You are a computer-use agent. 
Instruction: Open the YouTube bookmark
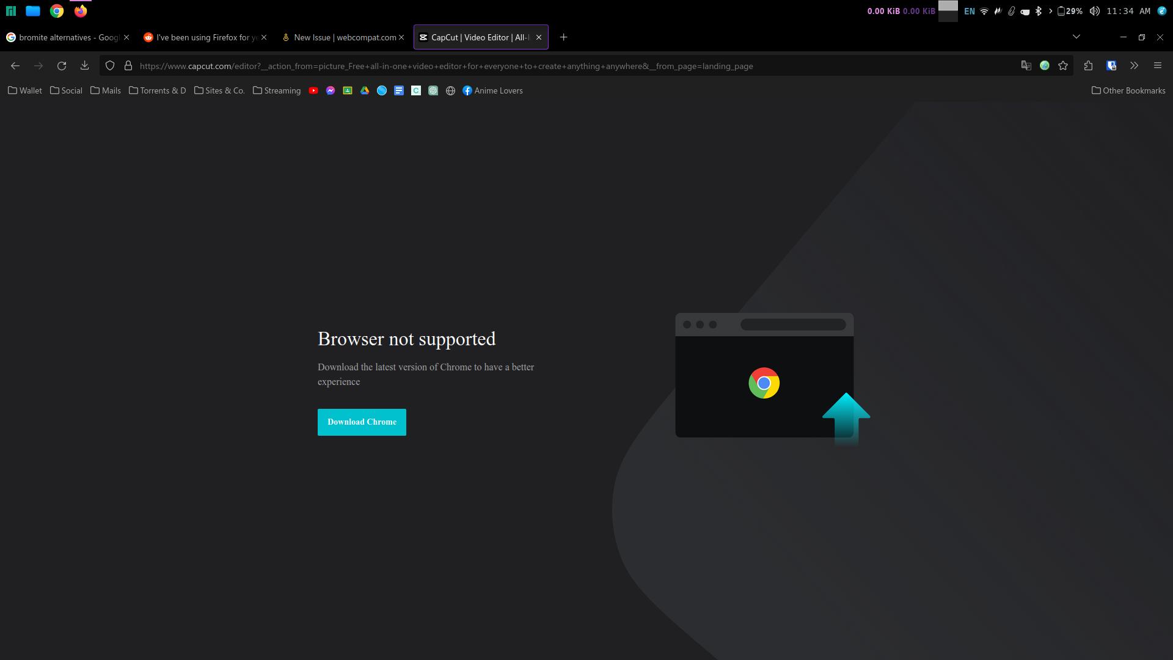pyautogui.click(x=314, y=90)
